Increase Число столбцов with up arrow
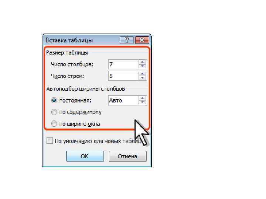This screenshot has width=266, height=199. [142, 62]
